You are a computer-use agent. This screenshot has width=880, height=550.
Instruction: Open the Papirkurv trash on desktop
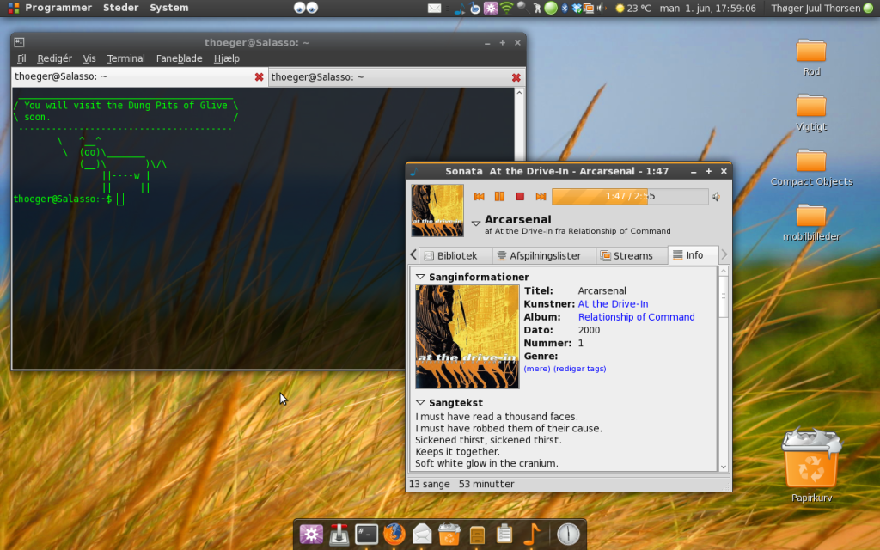click(x=811, y=466)
